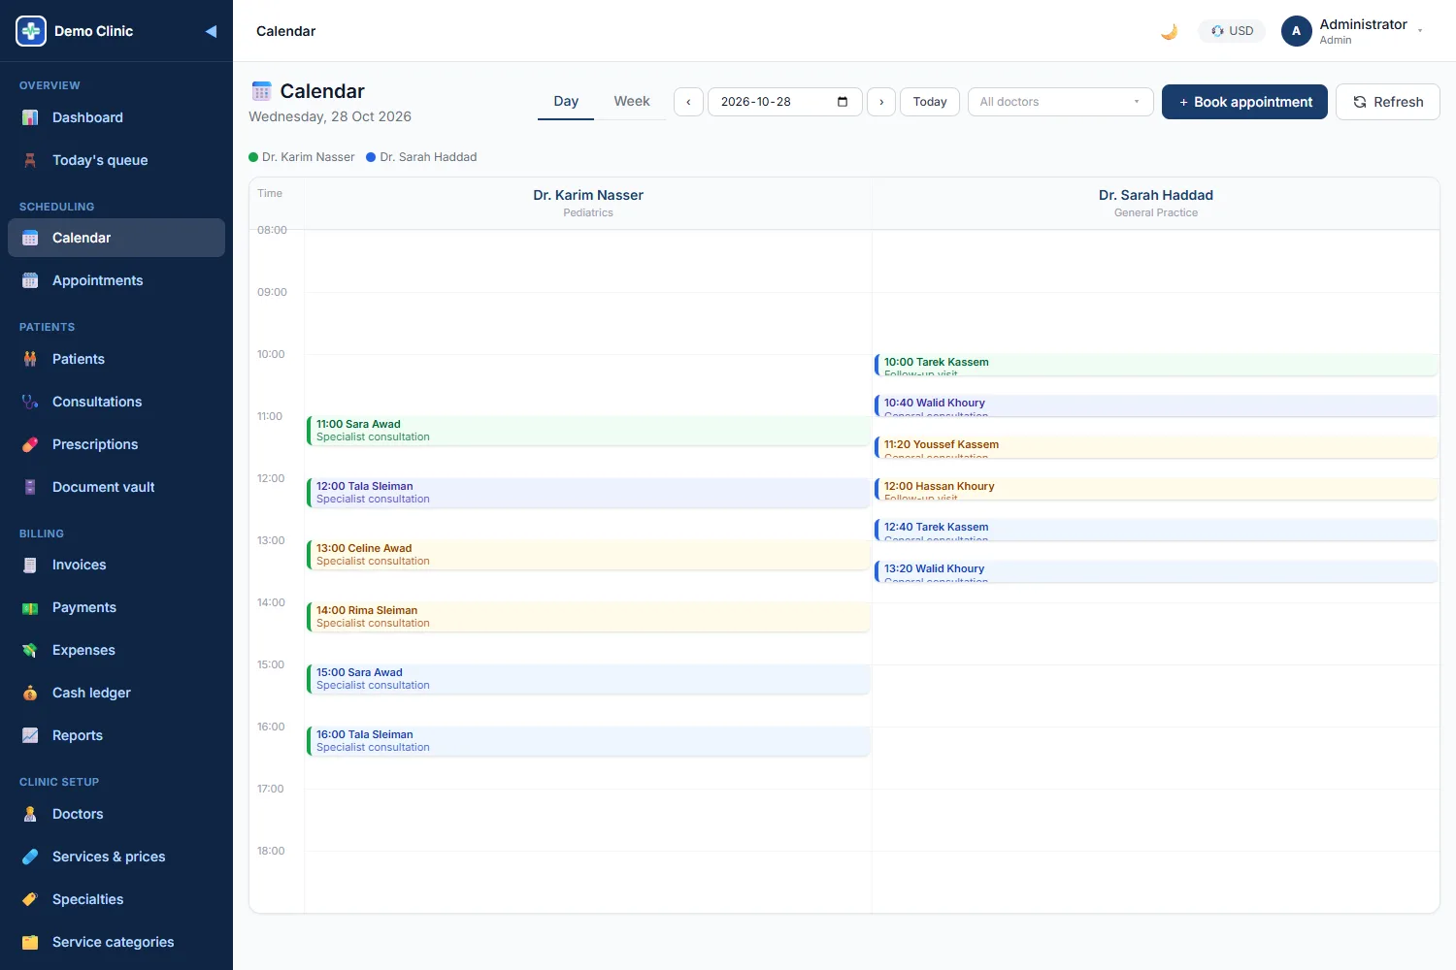Open the 13:00 Celine Awad appointment
Viewport: 1456px width, 970px height.
coord(588,555)
